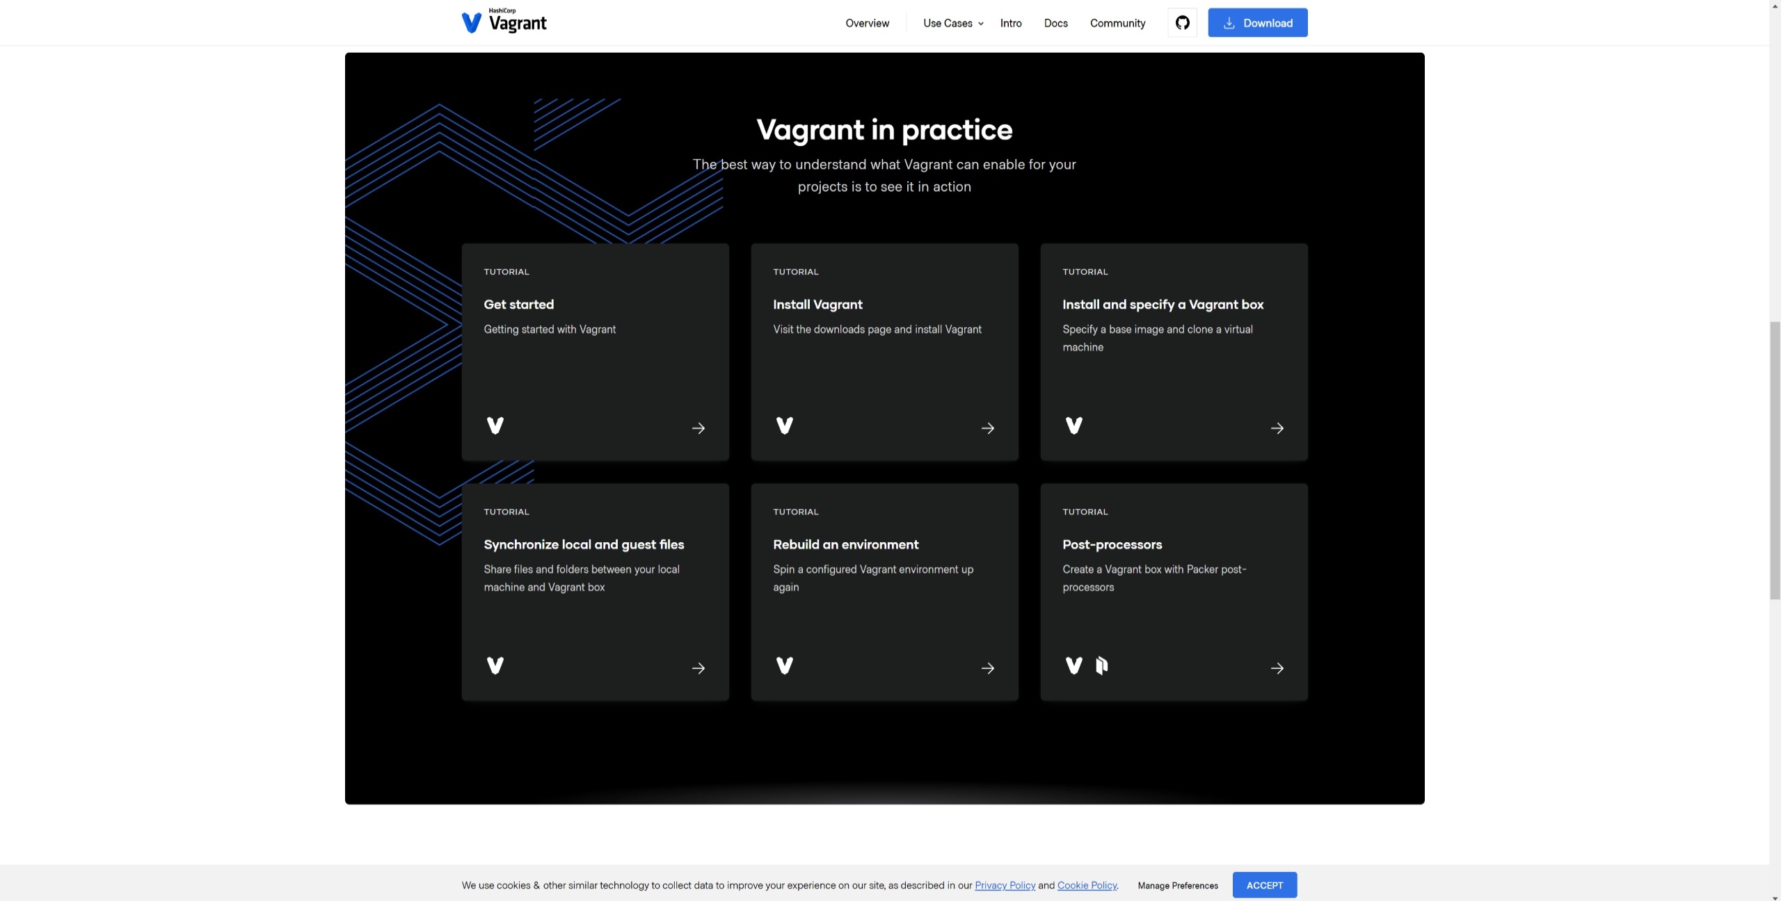Click Vagrant V icon on Post-processors card
The height and width of the screenshot is (901, 1781).
tap(1074, 665)
